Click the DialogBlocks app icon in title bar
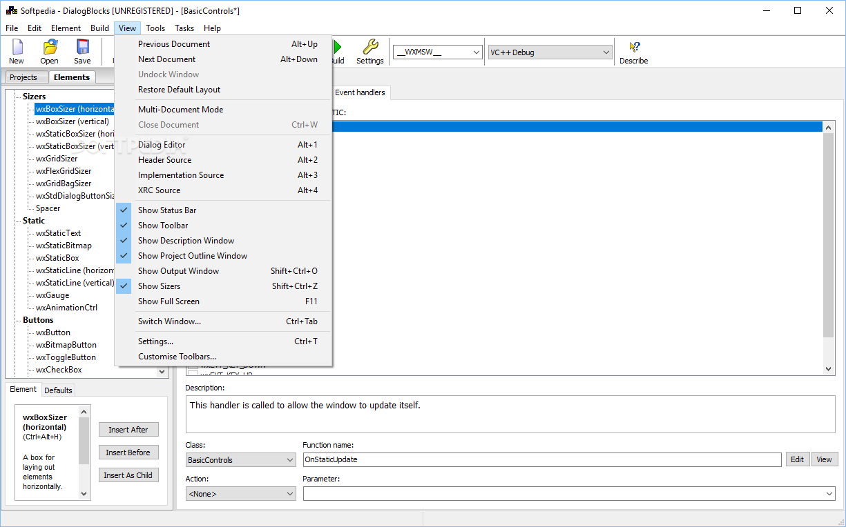The width and height of the screenshot is (846, 527). [11, 10]
